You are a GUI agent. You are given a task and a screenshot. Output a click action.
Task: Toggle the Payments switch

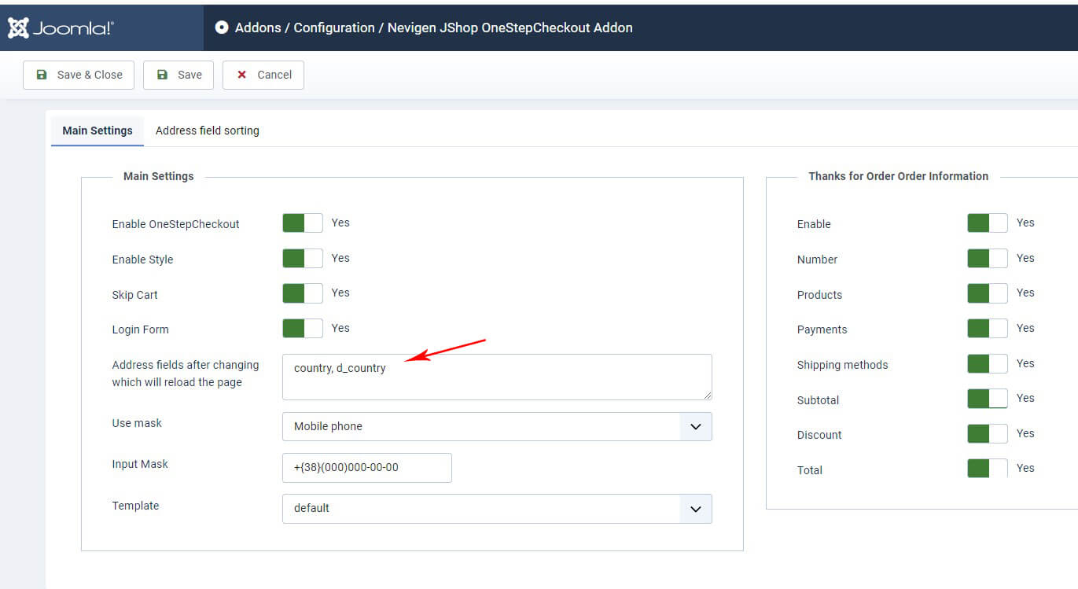point(987,329)
